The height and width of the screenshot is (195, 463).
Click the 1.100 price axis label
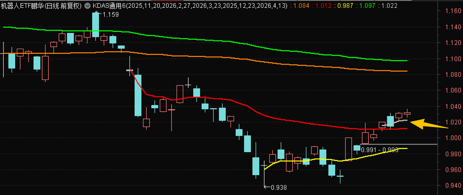453,59
